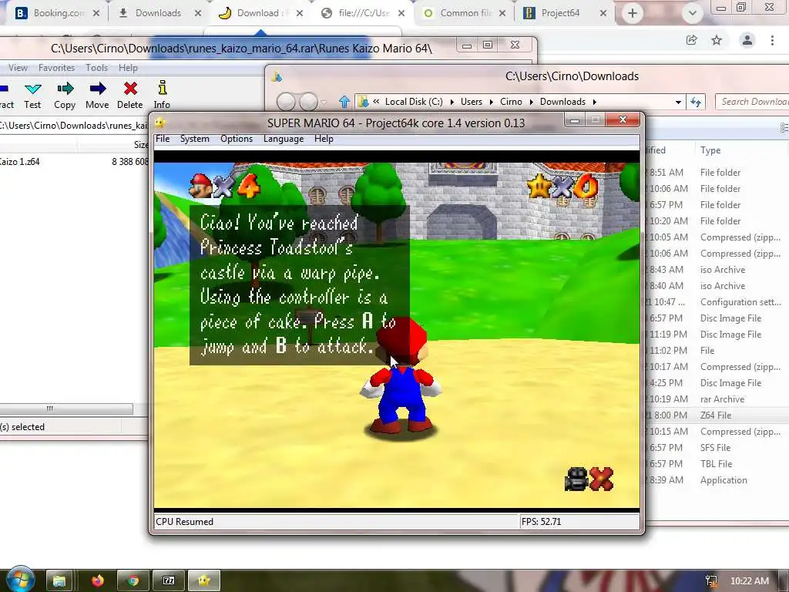Click Explorer refresh button
Image resolution: width=789 pixels, height=592 pixels.
click(696, 103)
